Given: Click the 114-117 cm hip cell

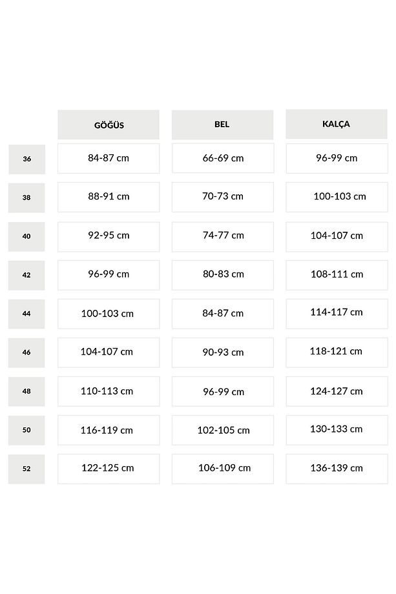Looking at the screenshot, I should [x=337, y=314].
